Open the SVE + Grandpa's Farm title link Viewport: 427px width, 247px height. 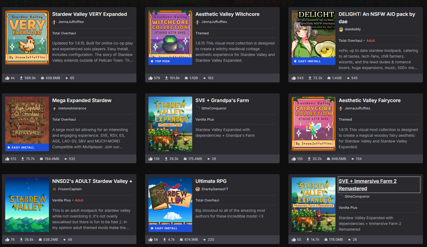coord(222,100)
